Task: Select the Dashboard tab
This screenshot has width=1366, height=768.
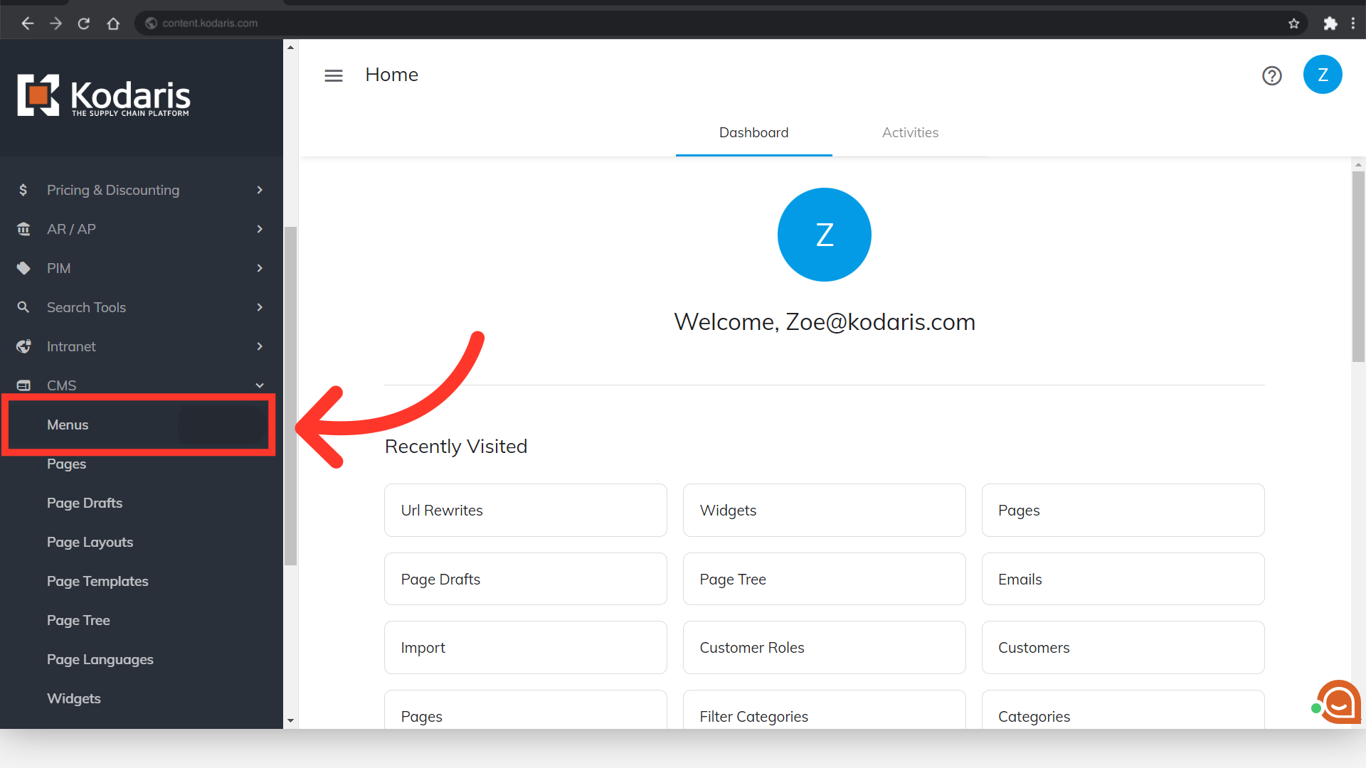Action: point(753,133)
